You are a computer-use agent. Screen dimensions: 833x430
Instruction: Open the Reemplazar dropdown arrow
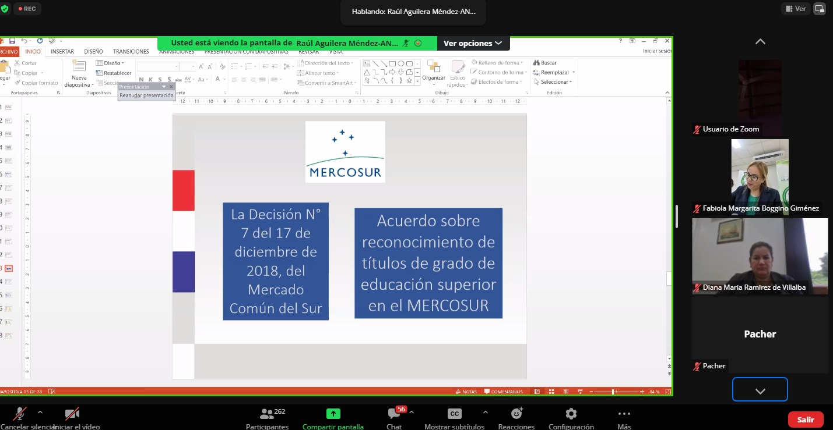[x=573, y=73]
